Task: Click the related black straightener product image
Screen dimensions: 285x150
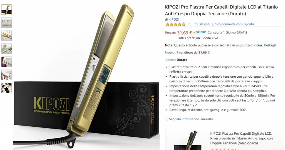Action: pyautogui.click(x=188, y=140)
